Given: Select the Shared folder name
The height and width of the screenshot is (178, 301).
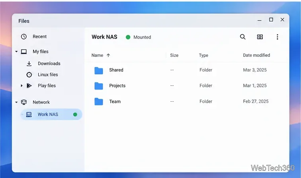Looking at the screenshot, I should (116, 70).
